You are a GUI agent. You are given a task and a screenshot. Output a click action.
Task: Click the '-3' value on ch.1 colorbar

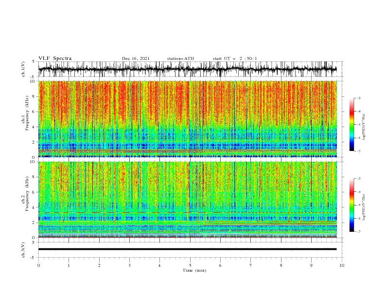pos(359,98)
